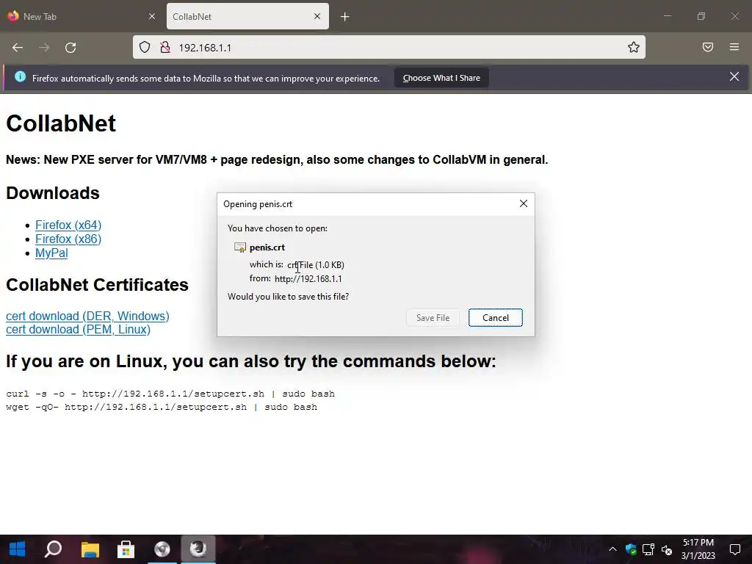Open the network tray icon

(648, 549)
